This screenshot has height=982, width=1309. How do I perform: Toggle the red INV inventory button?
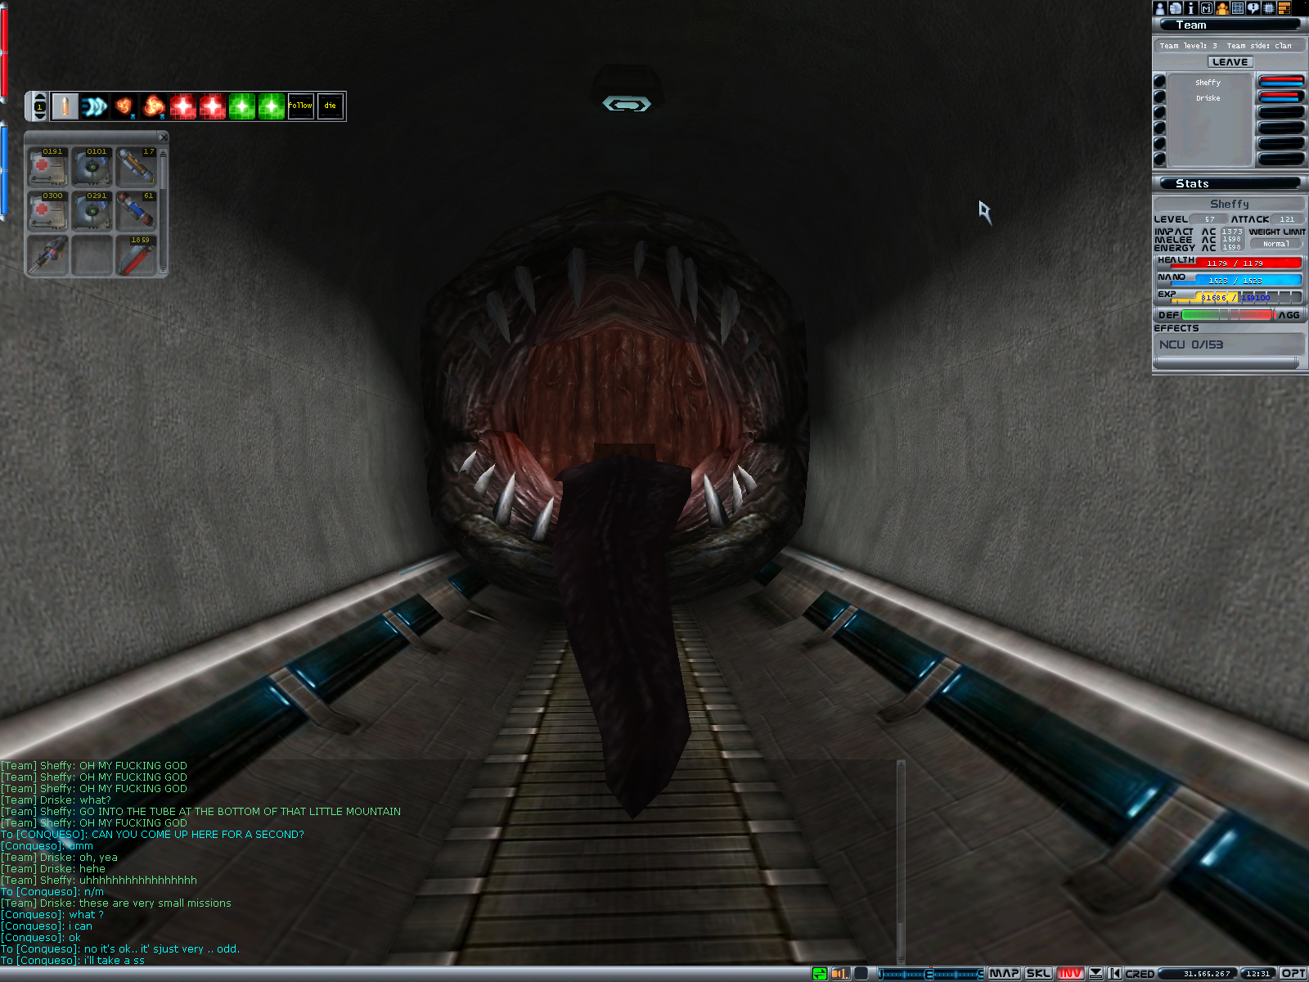(x=1070, y=974)
